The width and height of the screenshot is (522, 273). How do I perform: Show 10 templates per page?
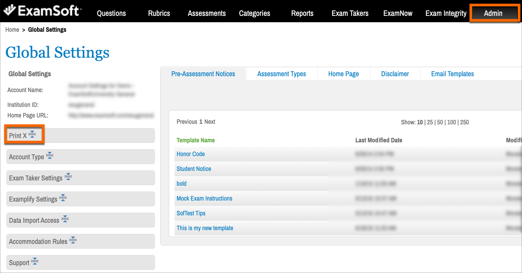pyautogui.click(x=420, y=122)
